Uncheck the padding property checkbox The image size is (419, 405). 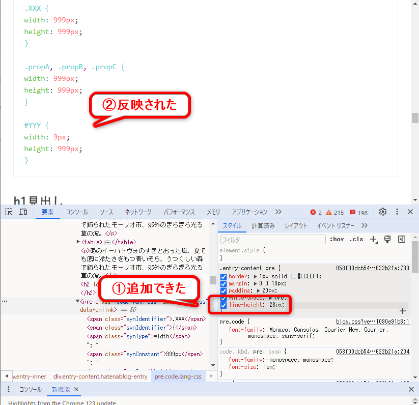tap(224, 291)
